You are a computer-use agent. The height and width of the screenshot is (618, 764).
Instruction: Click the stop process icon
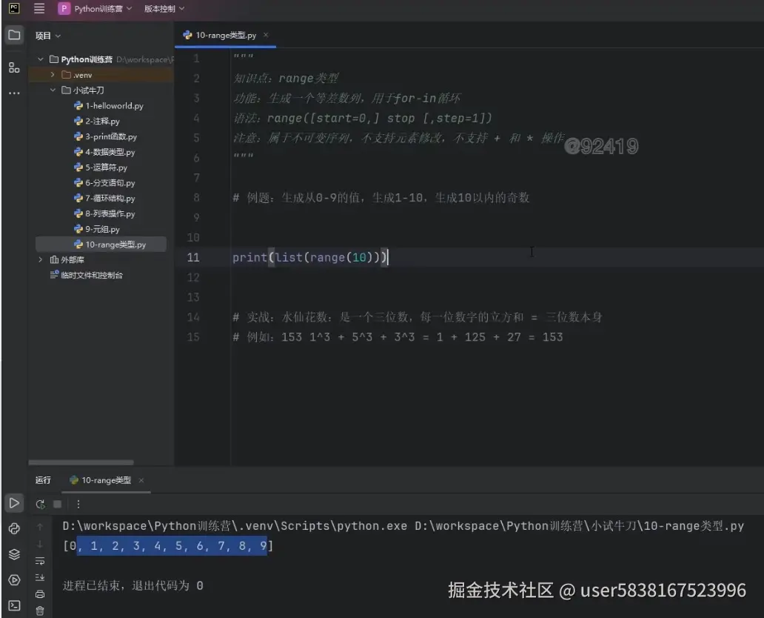click(57, 504)
